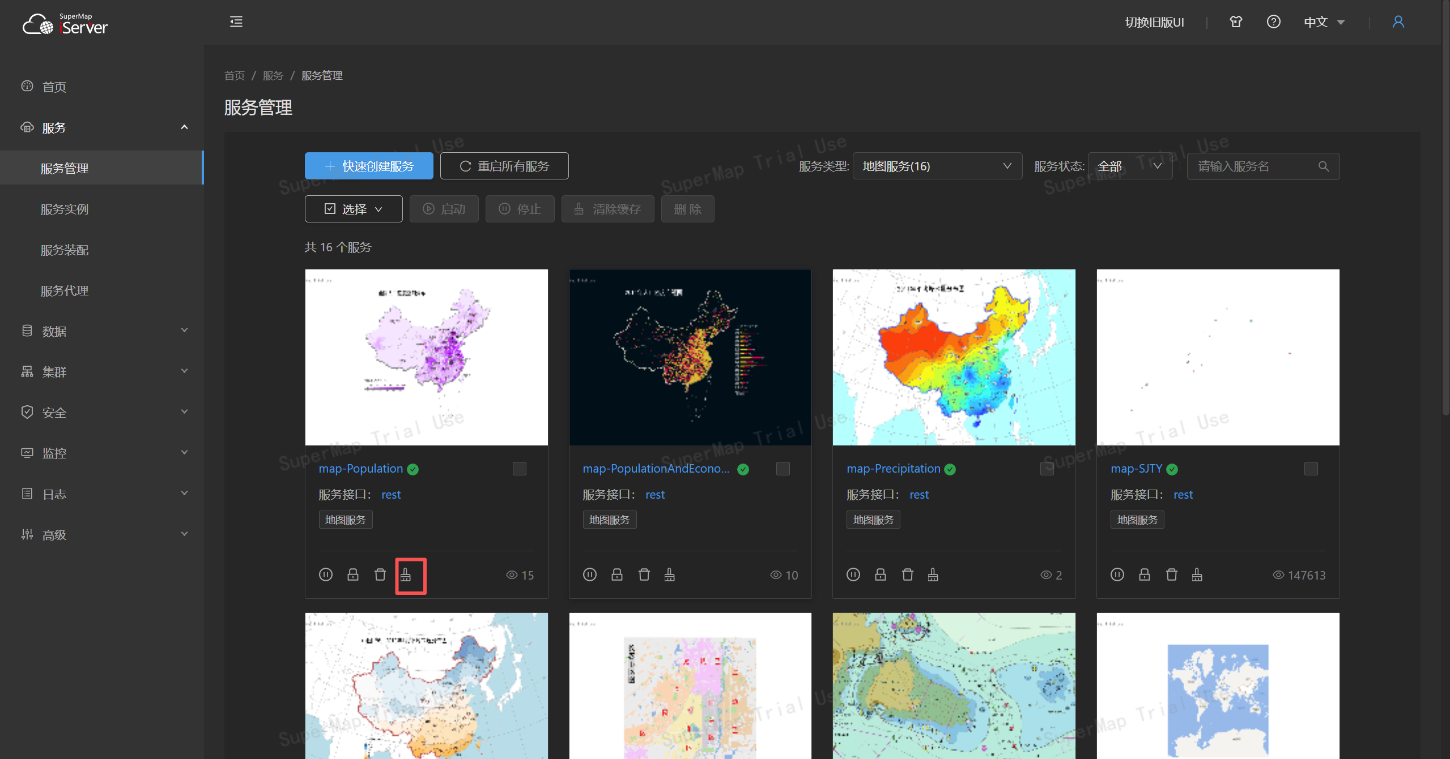Select the map-PopulationAndEconomy checkbox
Screen dimensions: 1450x759
tap(783, 469)
